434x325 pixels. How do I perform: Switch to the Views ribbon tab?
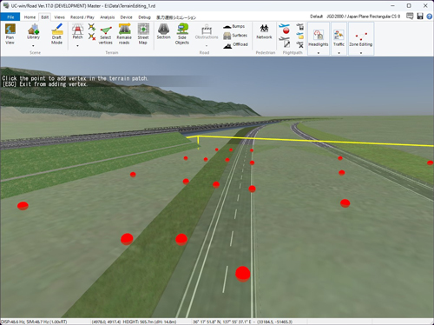point(59,17)
